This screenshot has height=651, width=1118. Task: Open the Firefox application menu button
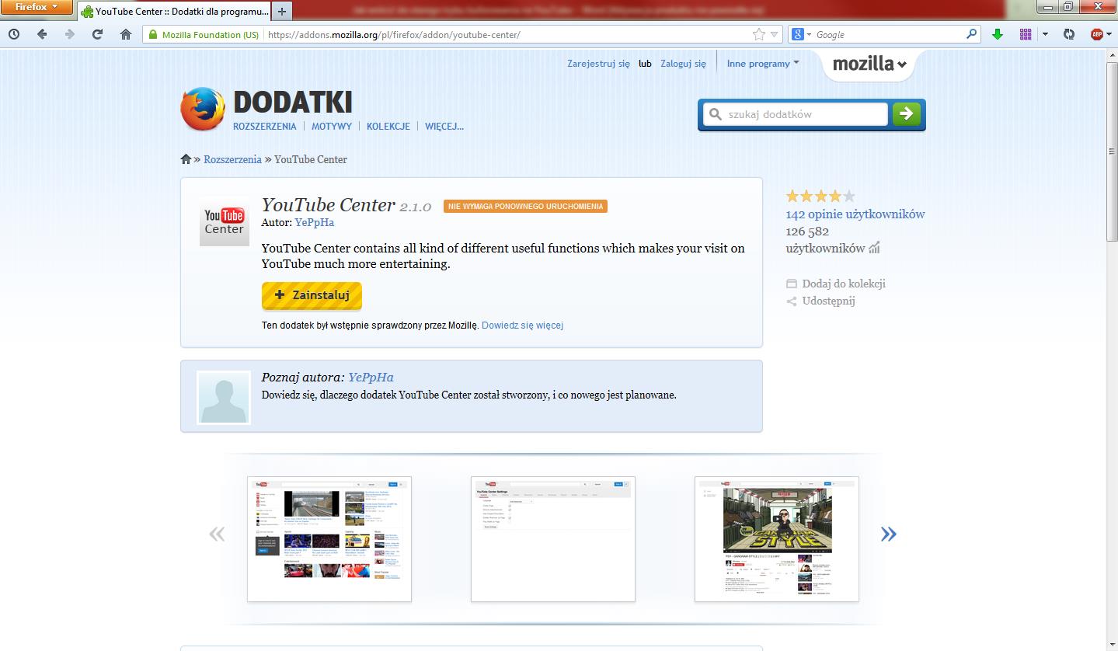[x=37, y=8]
